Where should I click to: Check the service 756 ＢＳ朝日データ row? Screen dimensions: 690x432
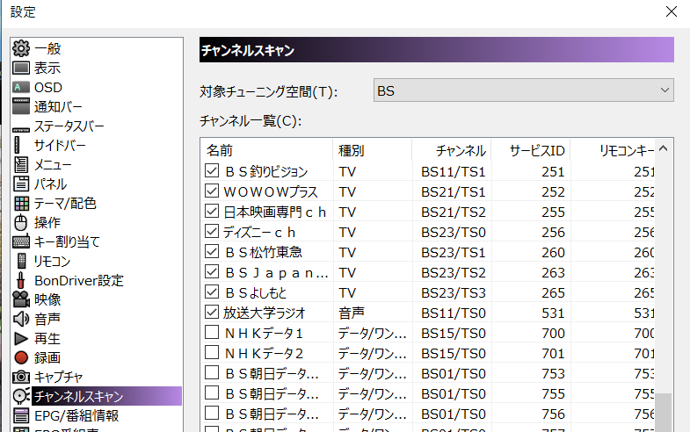pos(212,413)
